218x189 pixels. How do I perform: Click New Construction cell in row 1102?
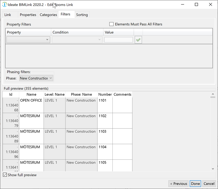point(81,121)
